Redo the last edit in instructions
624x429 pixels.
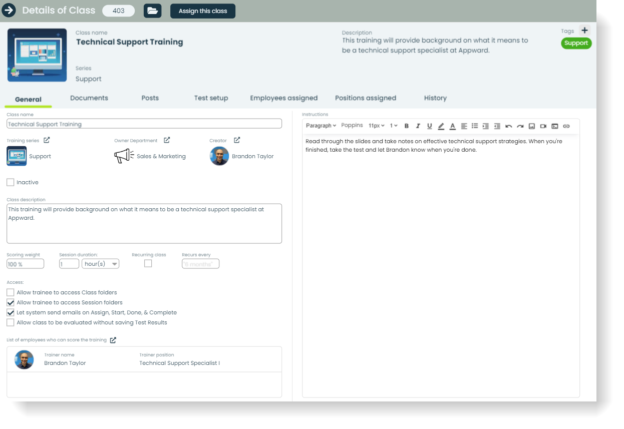pyautogui.click(x=520, y=126)
